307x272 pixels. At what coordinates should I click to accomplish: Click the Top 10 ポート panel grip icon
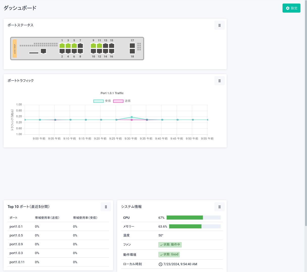106,207
